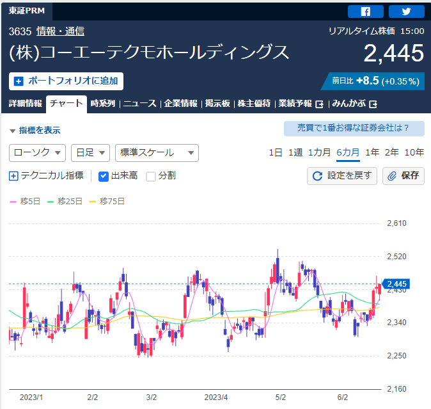Save chart settings with 保存 button

coord(404,176)
